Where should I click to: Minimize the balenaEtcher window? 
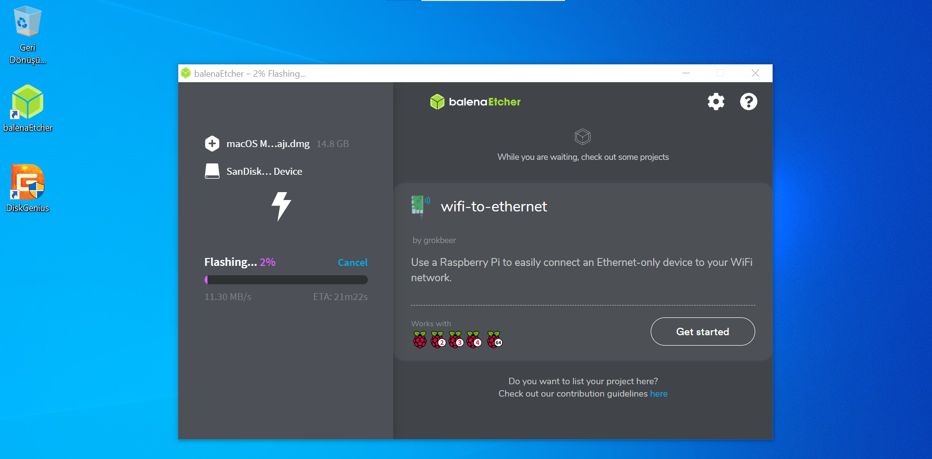[686, 73]
